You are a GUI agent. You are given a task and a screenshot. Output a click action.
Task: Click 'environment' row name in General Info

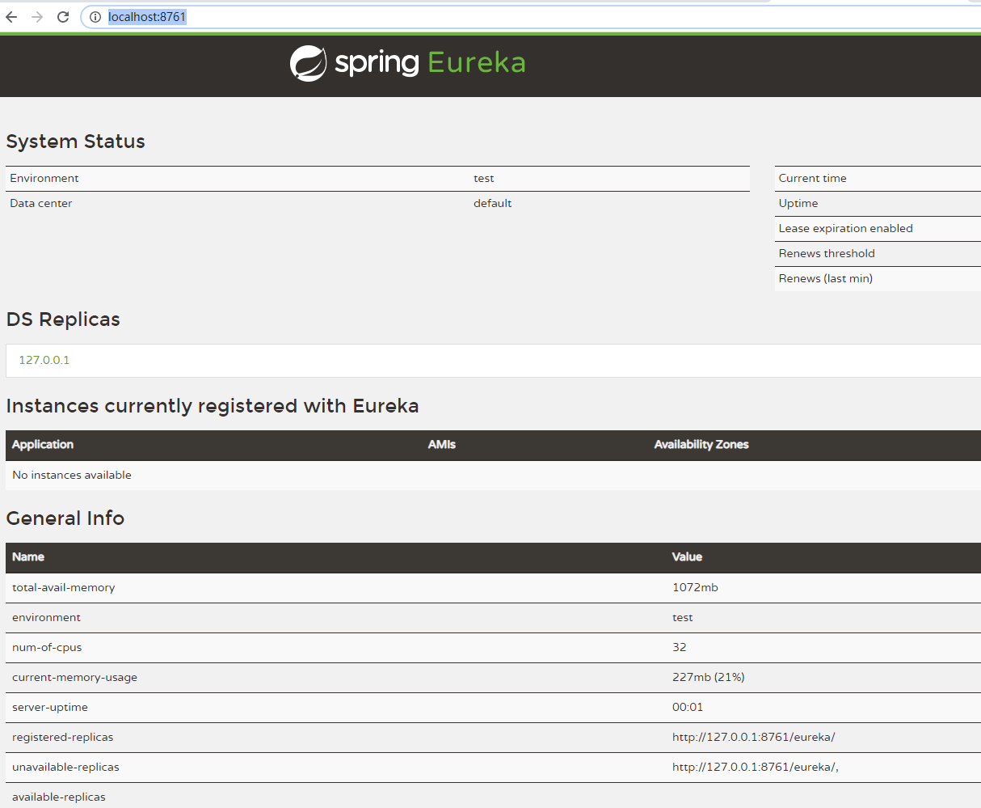pyautogui.click(x=46, y=618)
